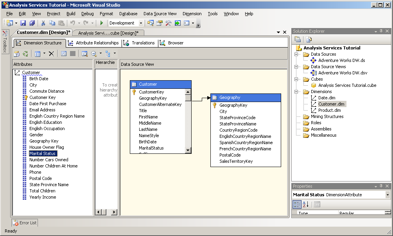Click the green arrow import icon in toolbar
This screenshot has width=393, height=236.
click(178, 23)
